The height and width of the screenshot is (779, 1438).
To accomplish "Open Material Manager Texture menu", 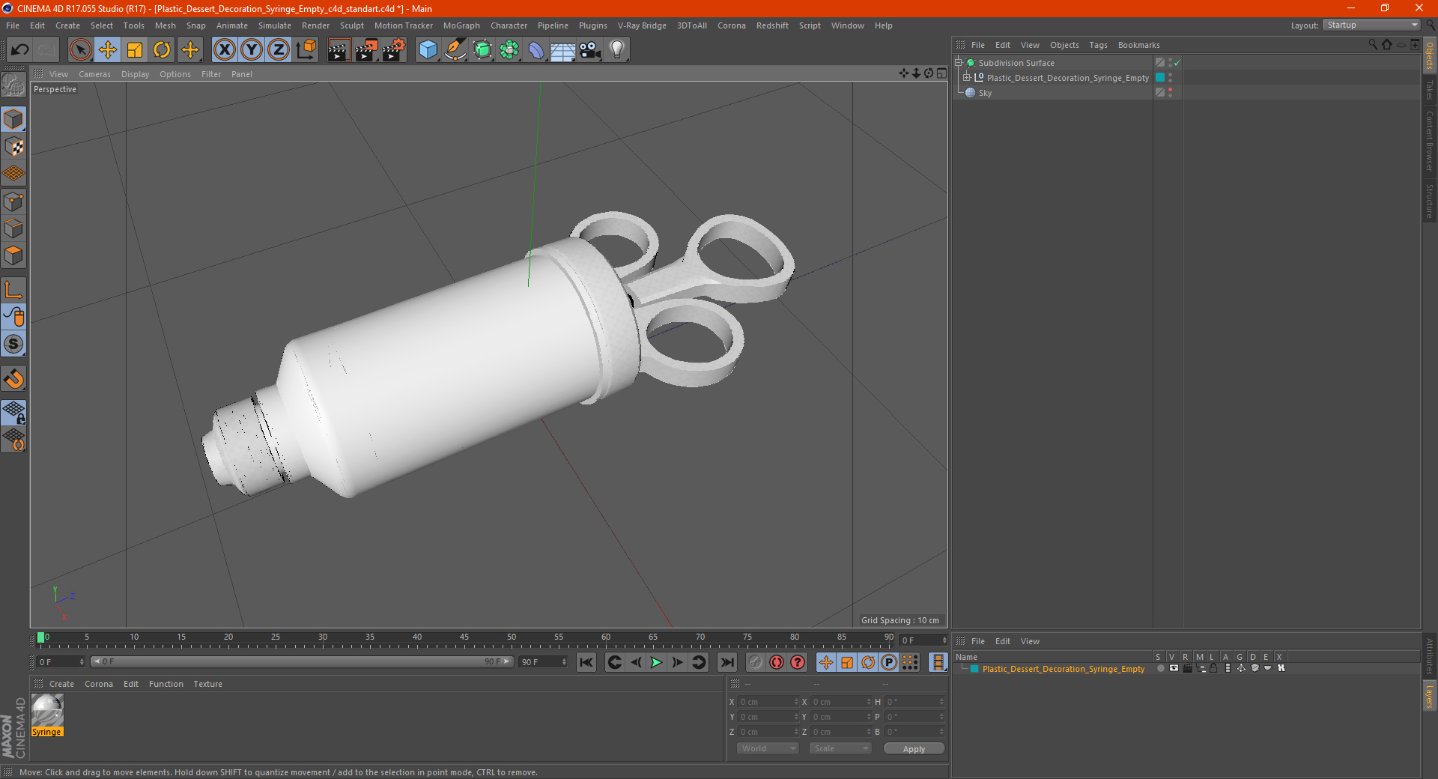I will [x=207, y=684].
